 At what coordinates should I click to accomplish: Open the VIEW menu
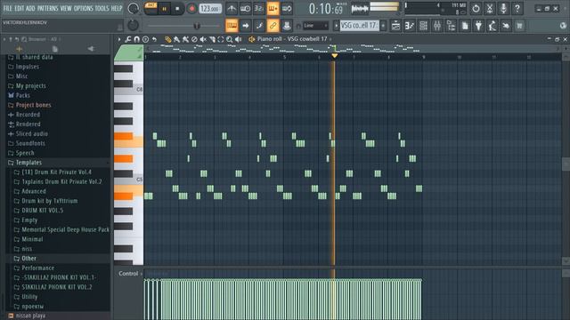click(x=66, y=8)
